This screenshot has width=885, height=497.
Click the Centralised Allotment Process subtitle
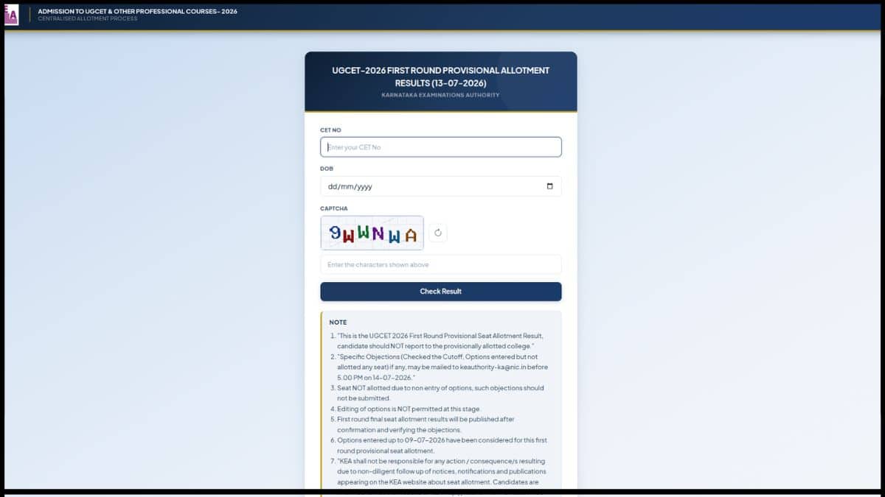pyautogui.click(x=88, y=19)
